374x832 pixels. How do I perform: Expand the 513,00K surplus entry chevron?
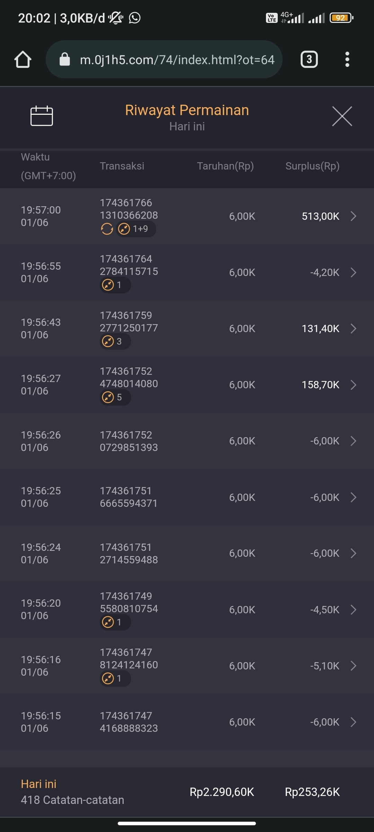353,216
